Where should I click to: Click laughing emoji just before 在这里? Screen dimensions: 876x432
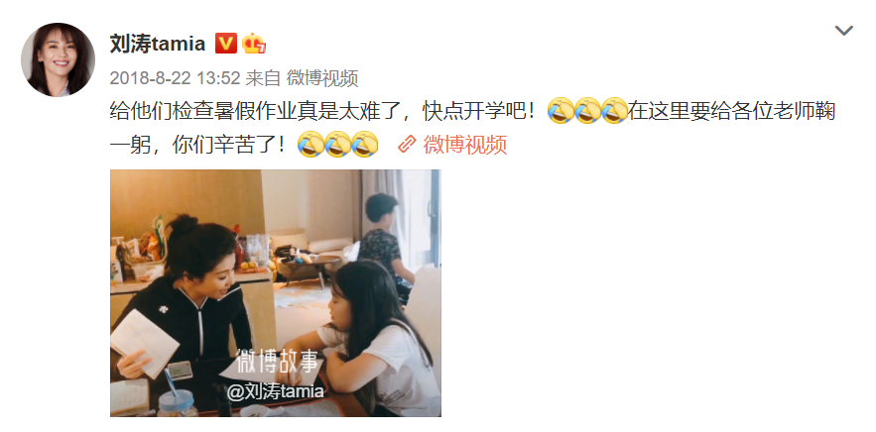(x=614, y=111)
